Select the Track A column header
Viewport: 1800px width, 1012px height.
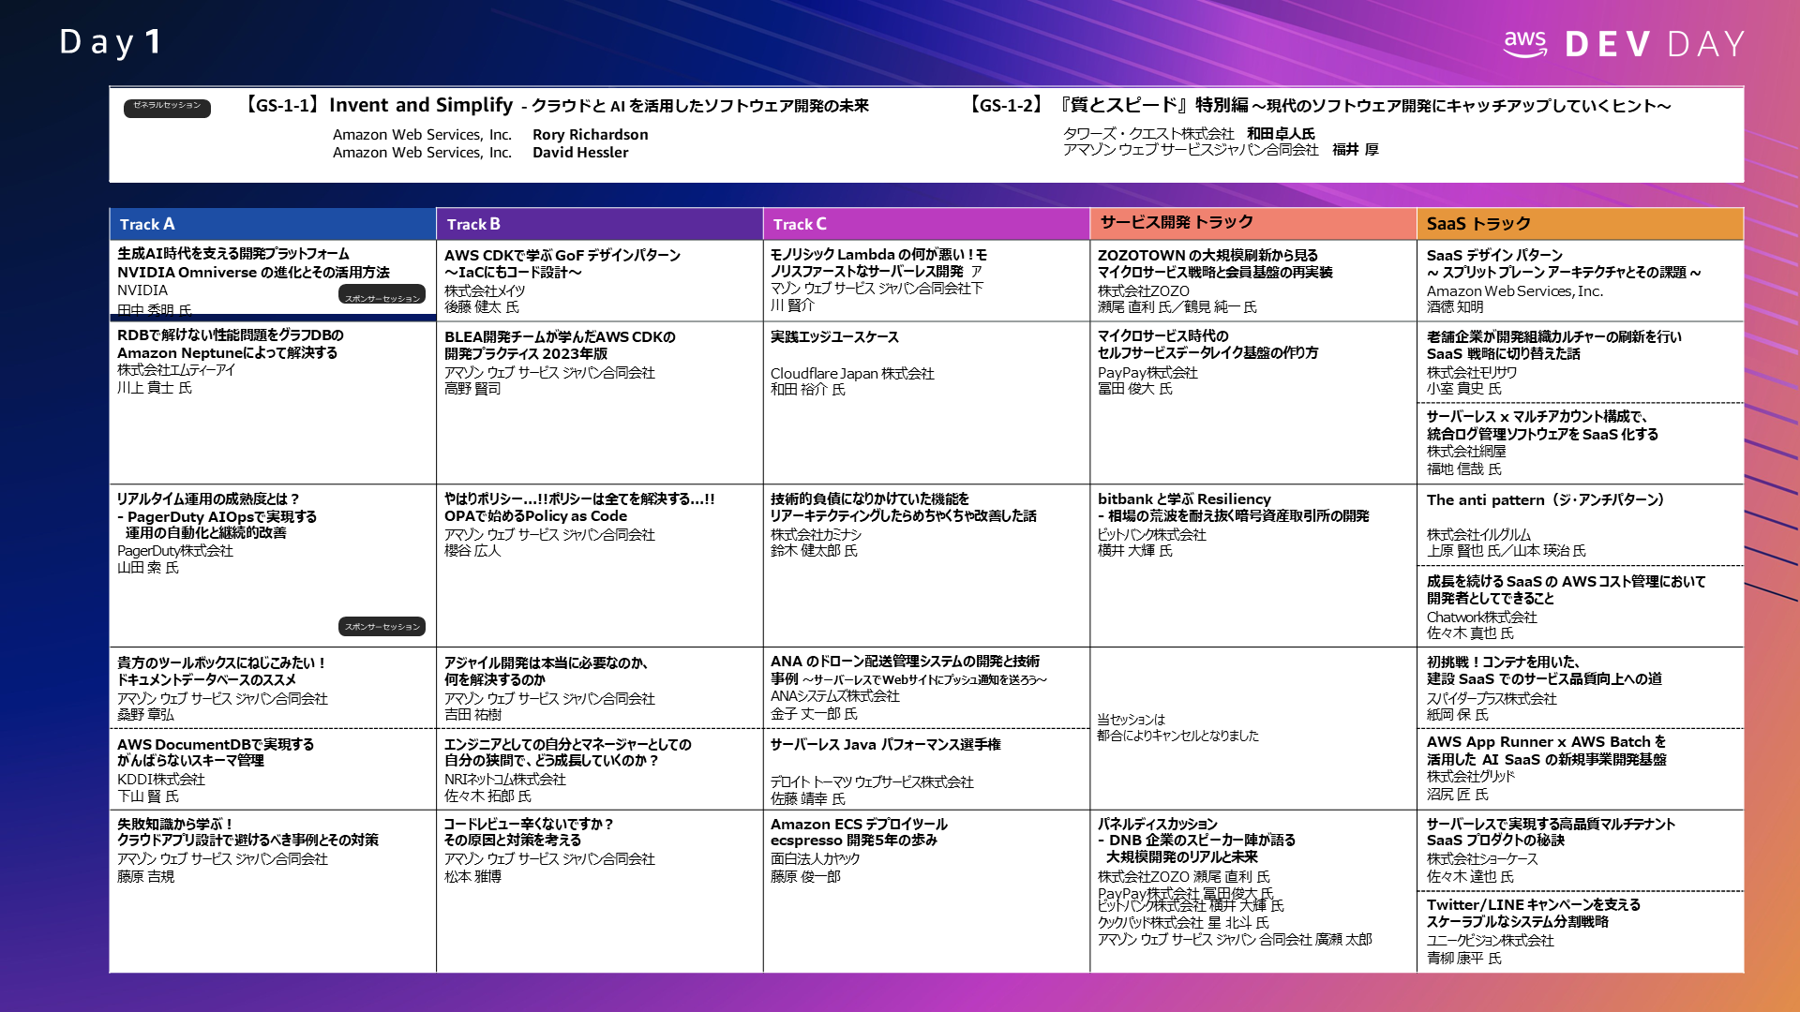tap(273, 224)
